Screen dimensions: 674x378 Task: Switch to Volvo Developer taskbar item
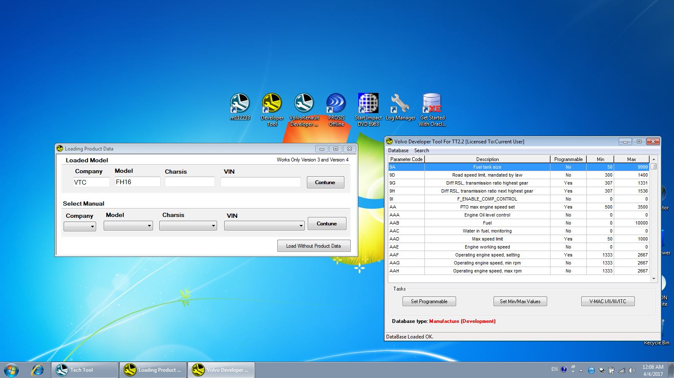(x=221, y=370)
